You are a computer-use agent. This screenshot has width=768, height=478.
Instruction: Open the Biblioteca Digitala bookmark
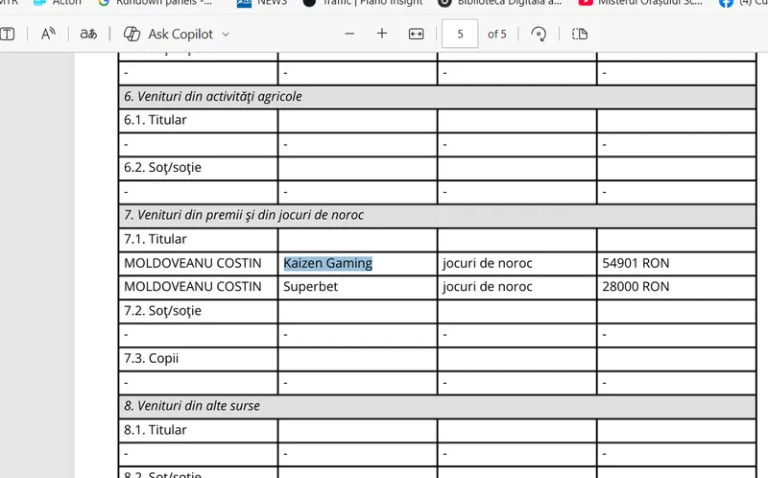point(499,3)
